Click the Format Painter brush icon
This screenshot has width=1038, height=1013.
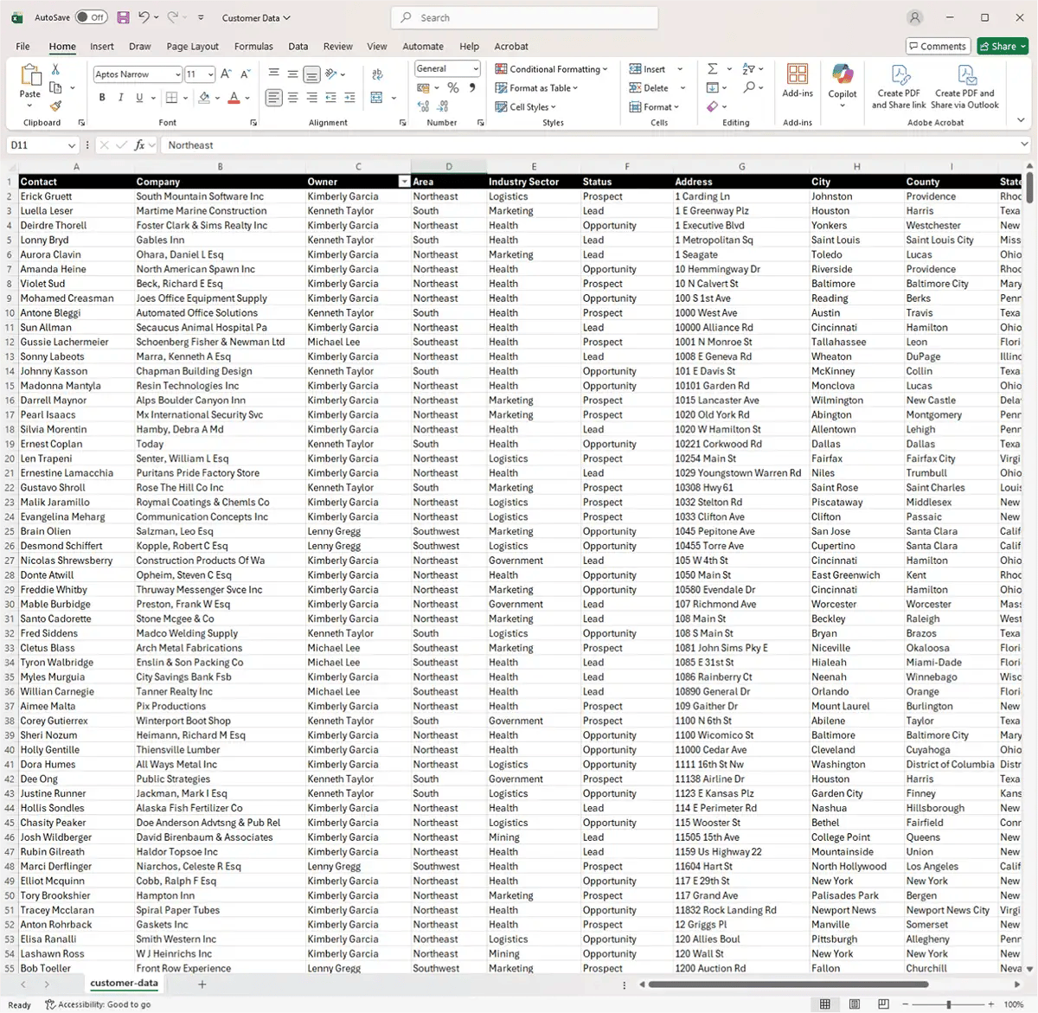coord(55,106)
